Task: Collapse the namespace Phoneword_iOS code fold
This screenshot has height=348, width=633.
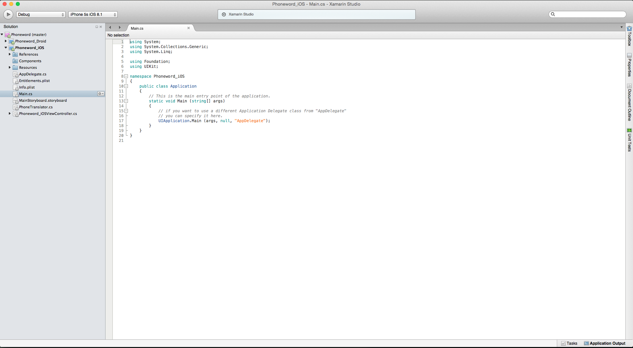Action: [126, 76]
